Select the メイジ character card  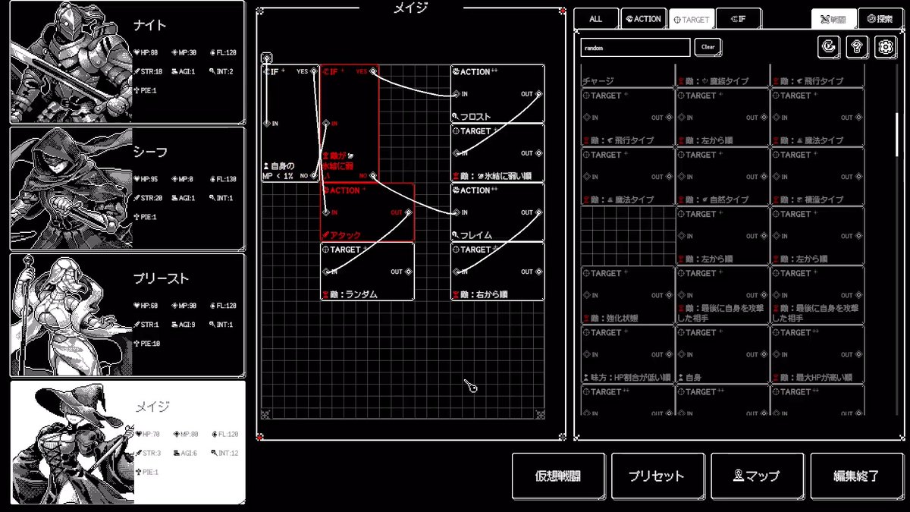pos(127,442)
